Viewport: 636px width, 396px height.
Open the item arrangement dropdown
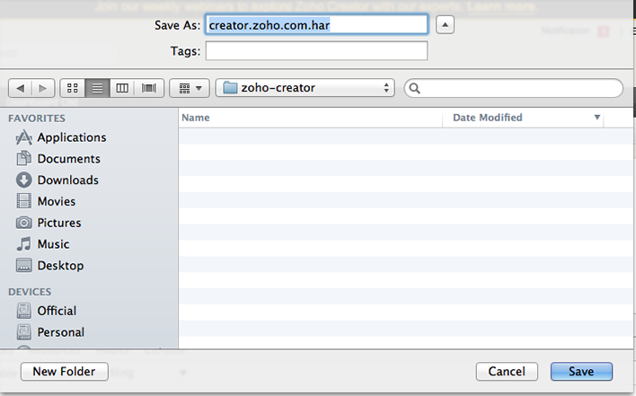point(190,88)
